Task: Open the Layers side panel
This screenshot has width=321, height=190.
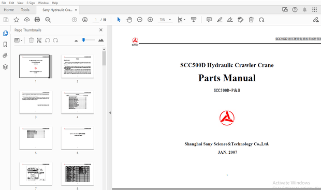Action: [x=5, y=67]
